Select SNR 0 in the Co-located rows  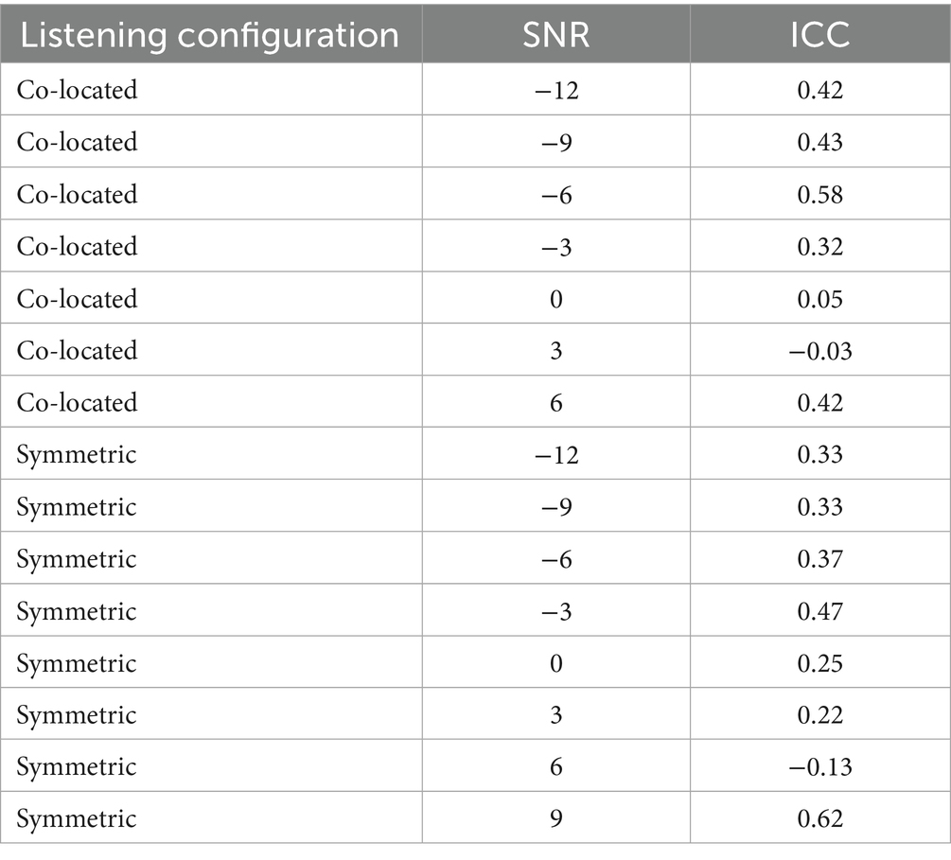[x=555, y=299]
